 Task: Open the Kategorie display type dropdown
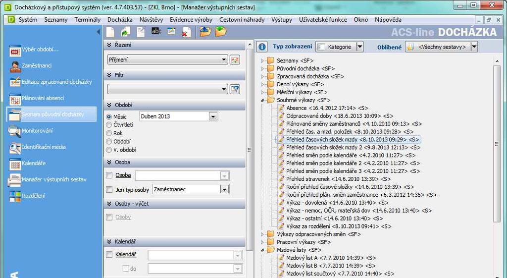359,47
